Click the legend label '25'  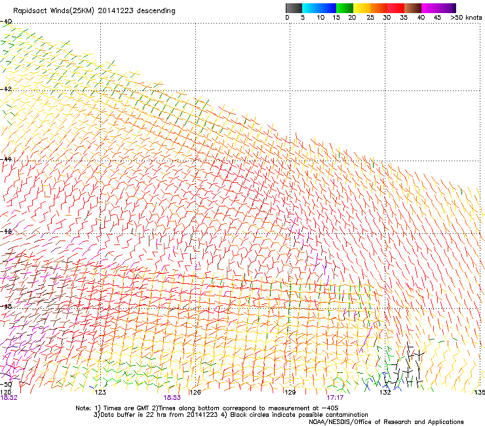tap(370, 18)
